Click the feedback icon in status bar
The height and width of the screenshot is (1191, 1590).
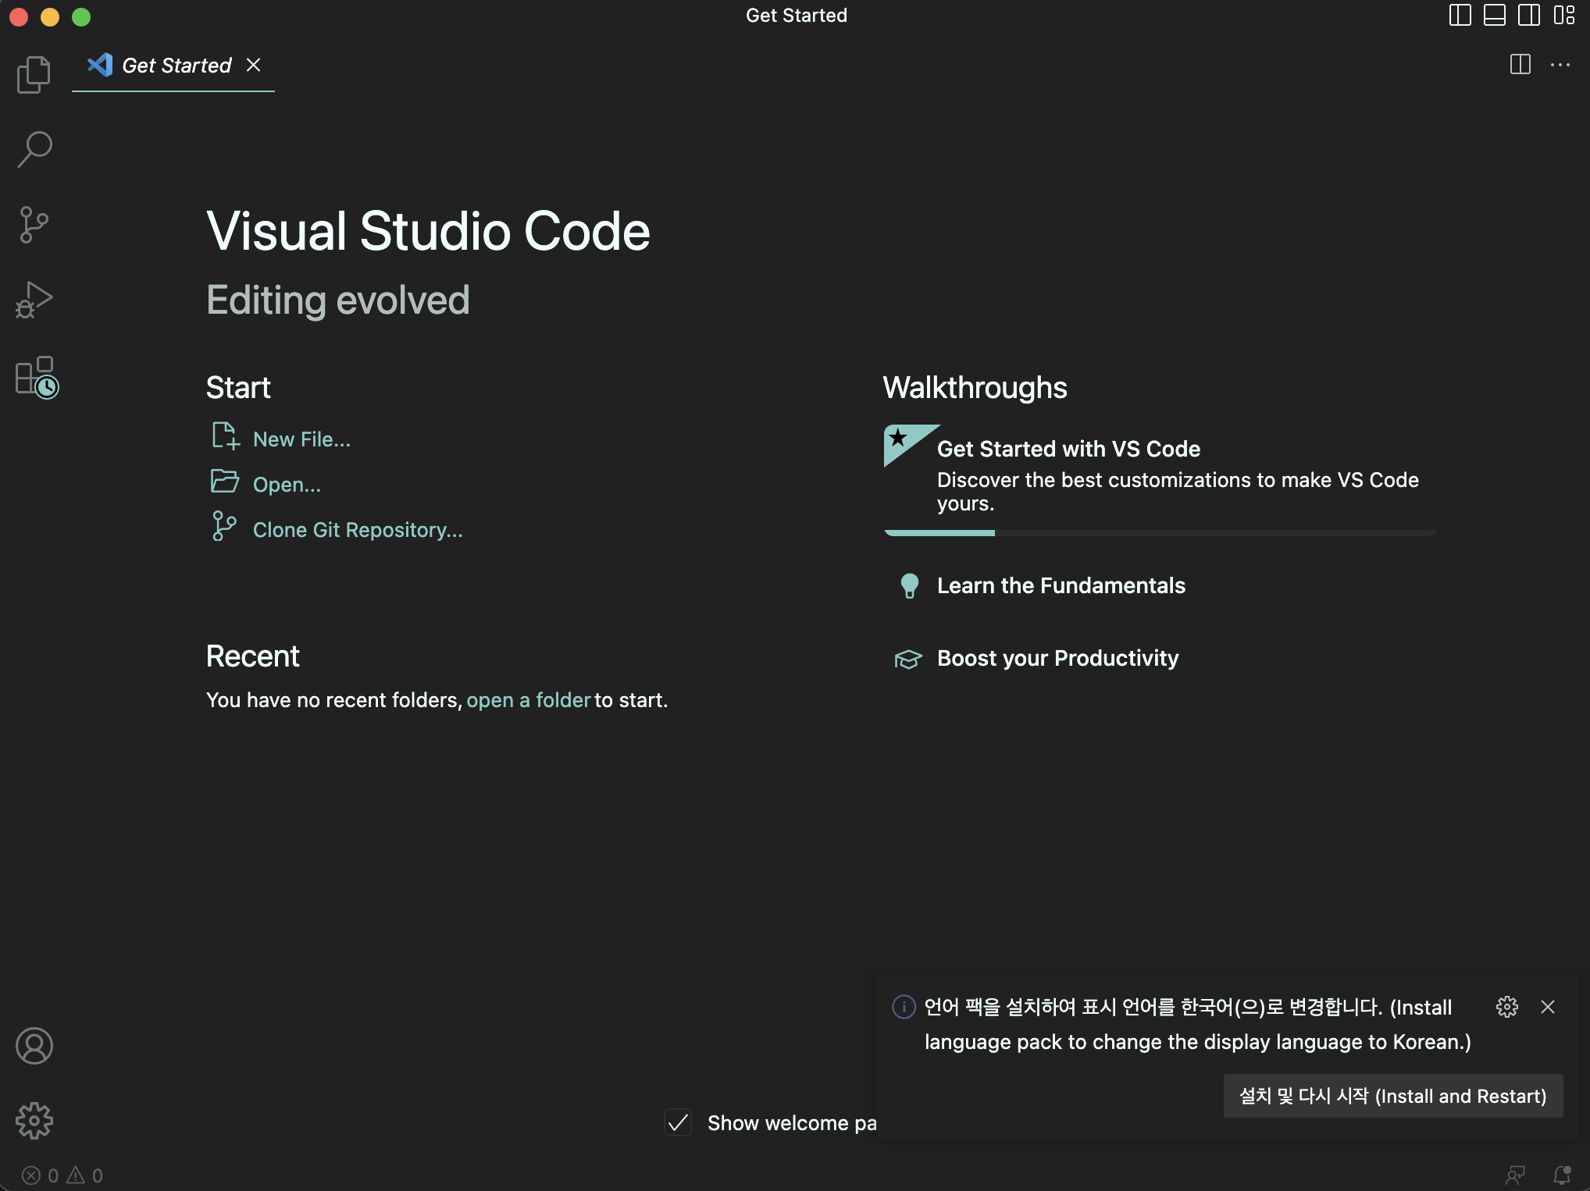(1515, 1175)
